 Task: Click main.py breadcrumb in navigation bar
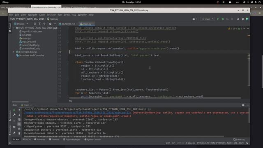[52, 19]
